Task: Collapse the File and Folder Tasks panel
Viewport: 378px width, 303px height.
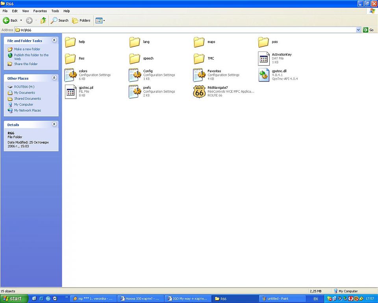Action: tap(54, 40)
